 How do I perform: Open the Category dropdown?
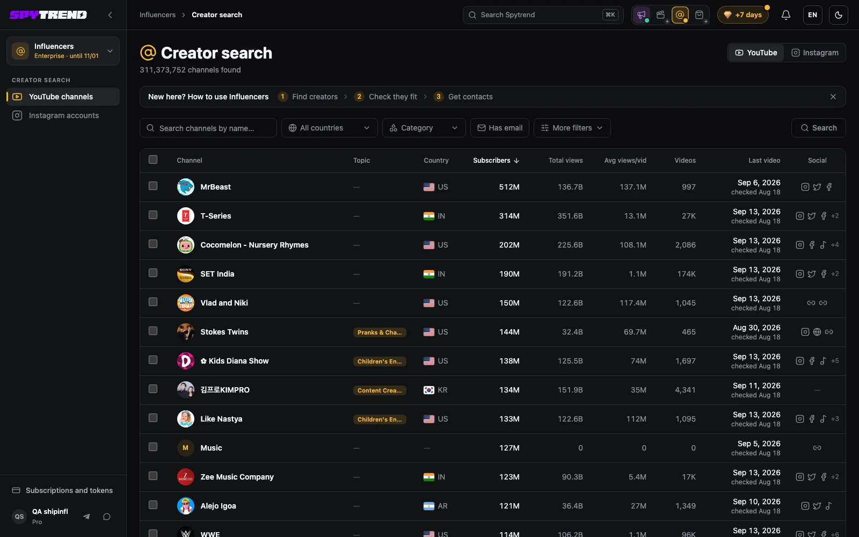(424, 128)
